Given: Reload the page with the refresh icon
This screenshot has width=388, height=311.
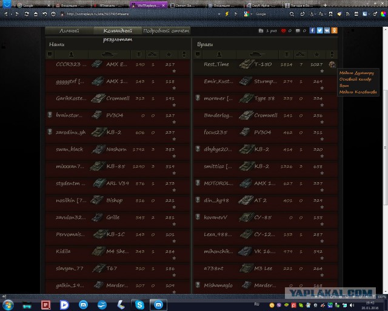Looking at the screenshot, I should [27, 14].
